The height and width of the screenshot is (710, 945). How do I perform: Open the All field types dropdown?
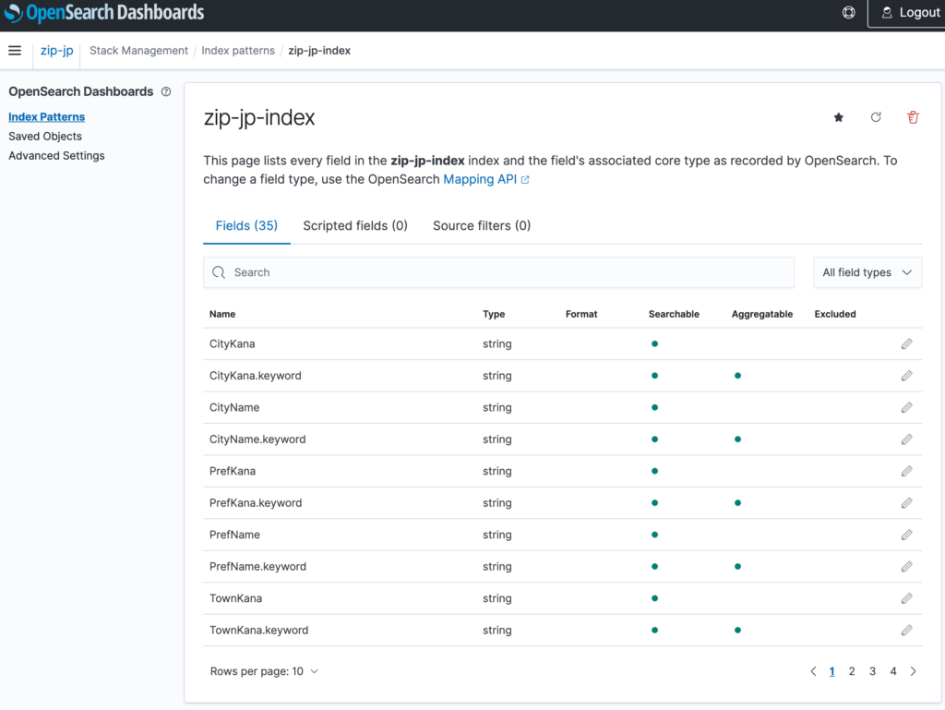coord(867,272)
